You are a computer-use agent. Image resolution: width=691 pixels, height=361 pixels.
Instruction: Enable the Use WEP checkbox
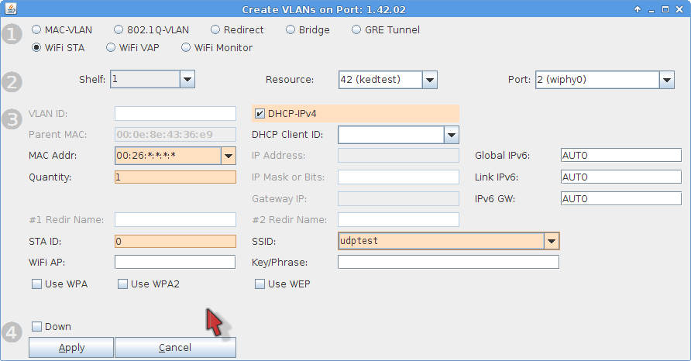tap(260, 284)
